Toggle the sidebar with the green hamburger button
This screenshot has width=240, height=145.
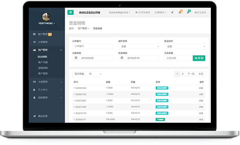(x=71, y=12)
